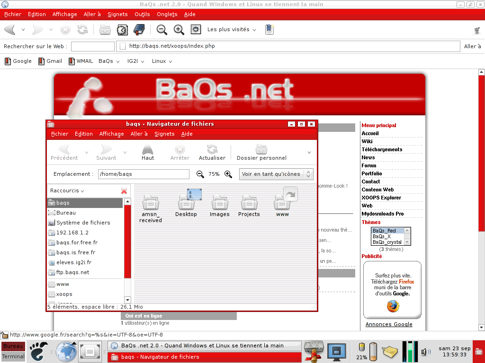
Task: Reload the page in the browser
Action: (x=82, y=30)
